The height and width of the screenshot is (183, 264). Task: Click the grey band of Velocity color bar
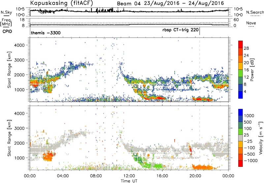click(241, 138)
